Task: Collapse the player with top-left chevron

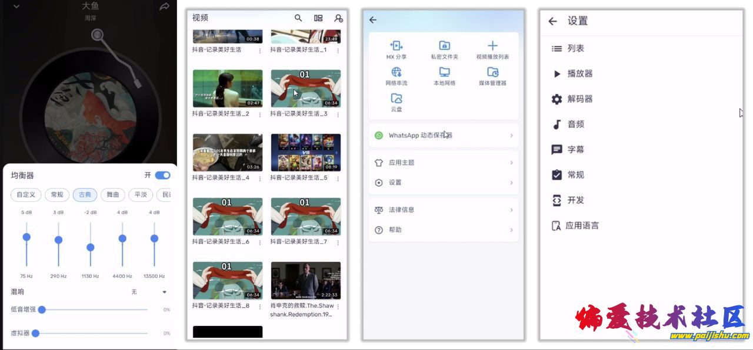Action: [16, 6]
